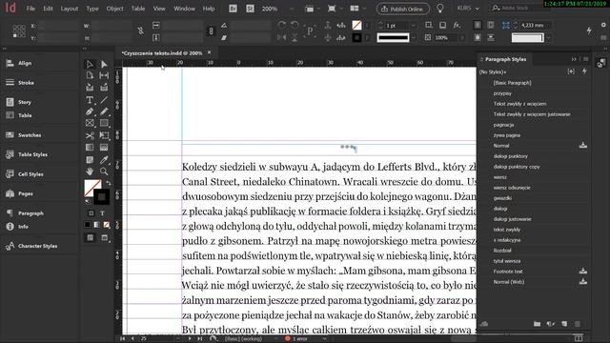Click the X position input field
This screenshot has height=343, width=610.
click(x=57, y=26)
